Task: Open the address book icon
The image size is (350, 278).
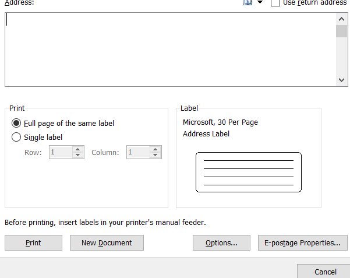Action: coord(248,2)
